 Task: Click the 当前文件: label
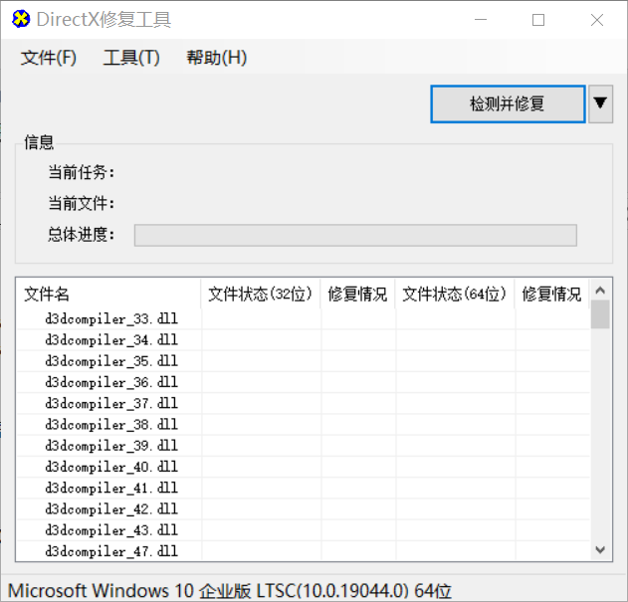[x=82, y=203]
